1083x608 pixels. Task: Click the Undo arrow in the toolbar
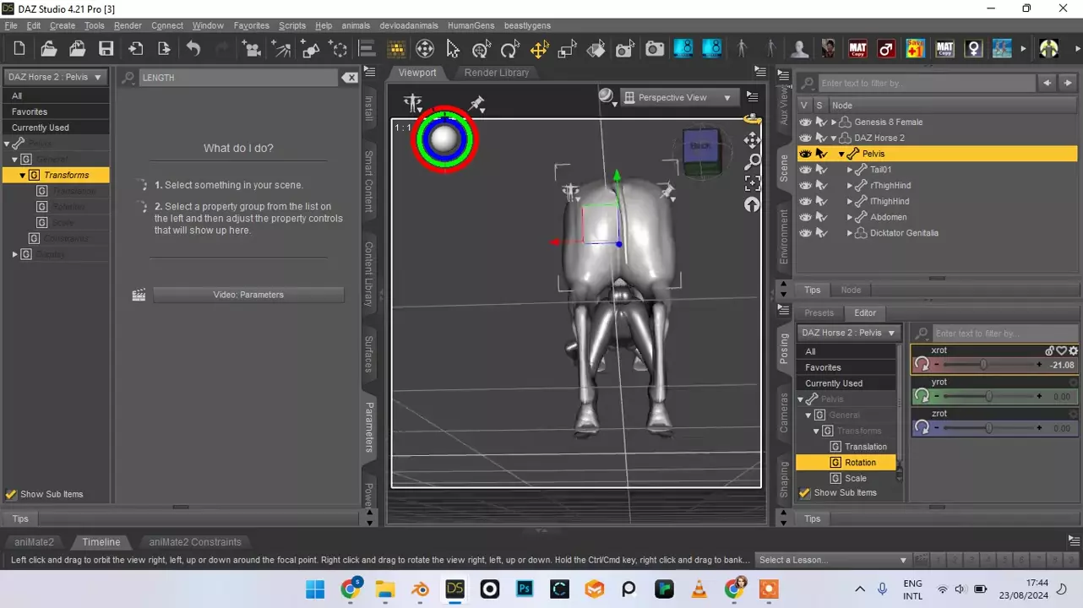click(x=193, y=49)
